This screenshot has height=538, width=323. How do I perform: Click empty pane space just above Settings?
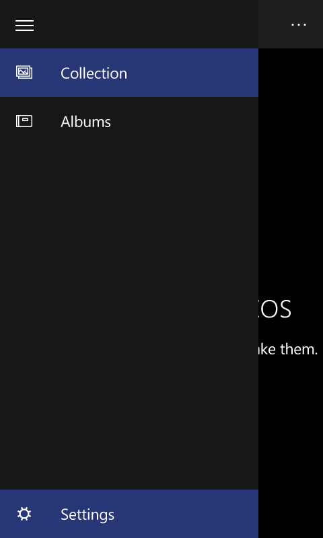point(129,473)
